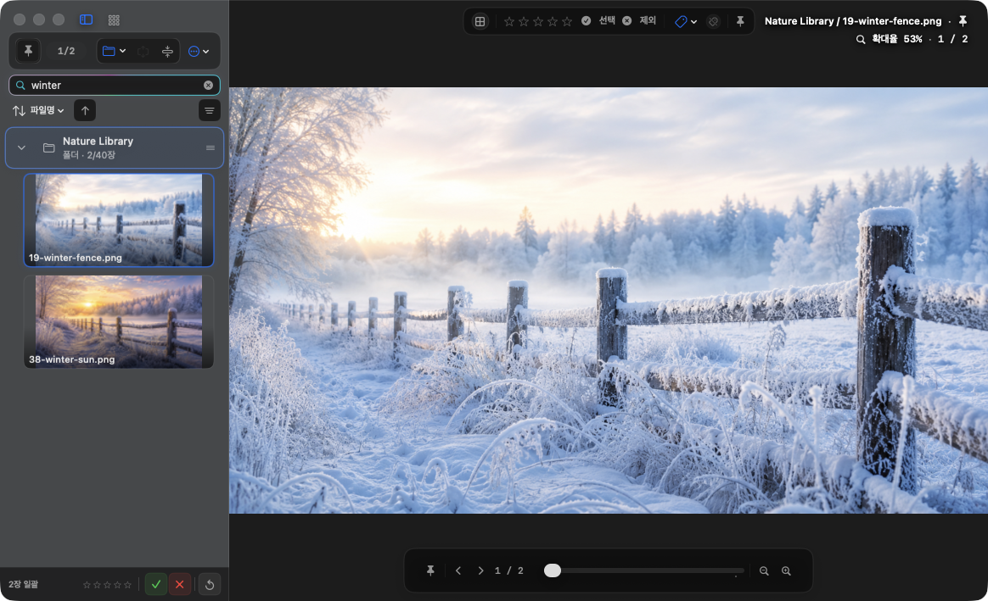Open the 파일명 sort dropdown
This screenshot has width=988, height=601.
tap(39, 111)
